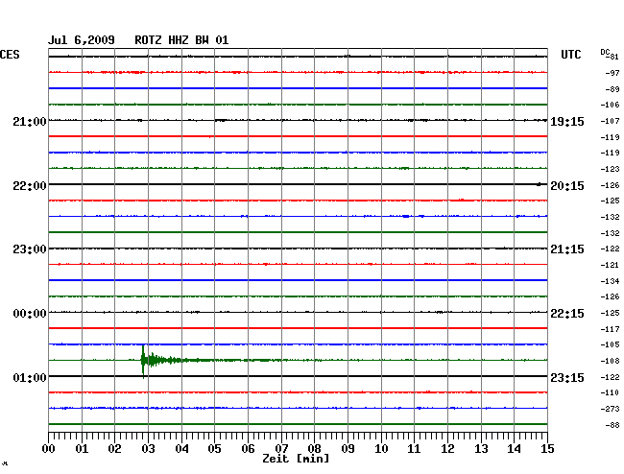Click minute tick label "05" on the time axis
Viewport: 624px width, 474px height.
point(214,449)
